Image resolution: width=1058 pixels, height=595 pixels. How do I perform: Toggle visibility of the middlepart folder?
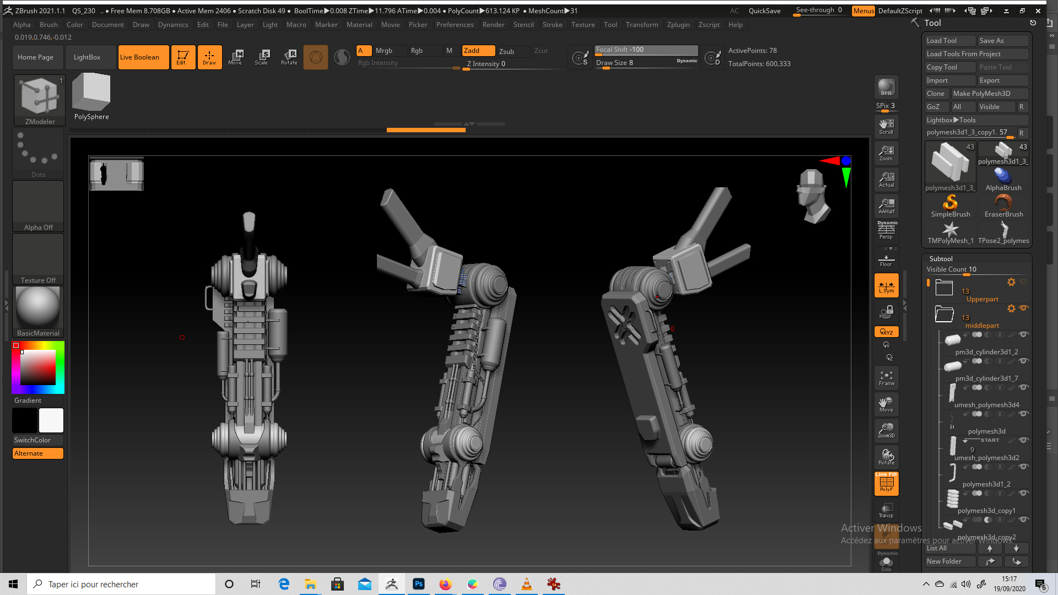pos(1024,308)
